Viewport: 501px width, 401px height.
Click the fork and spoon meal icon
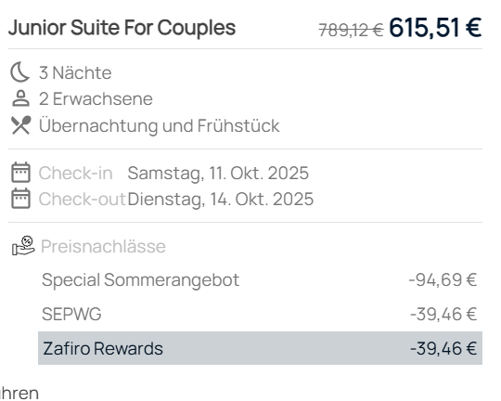pos(21,125)
